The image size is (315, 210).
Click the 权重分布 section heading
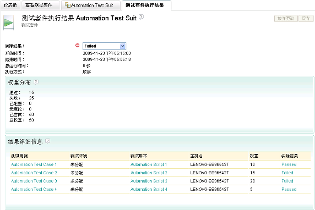point(19,82)
